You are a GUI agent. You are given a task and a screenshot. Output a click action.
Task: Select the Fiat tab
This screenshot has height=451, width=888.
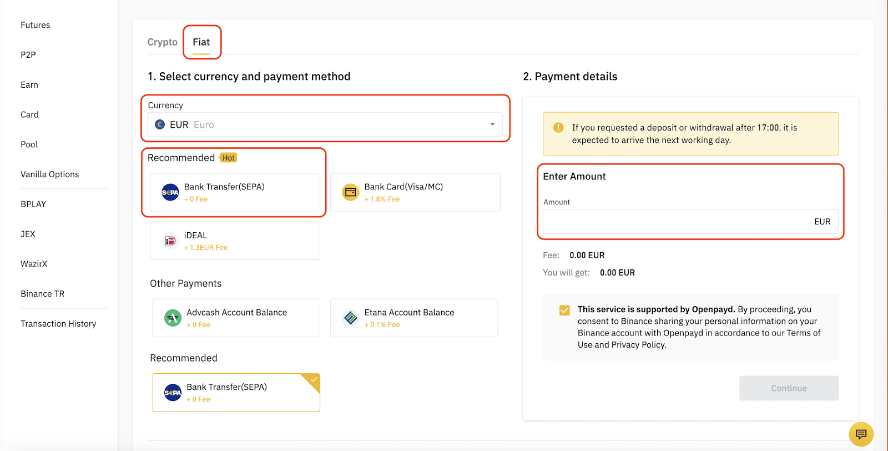point(201,42)
